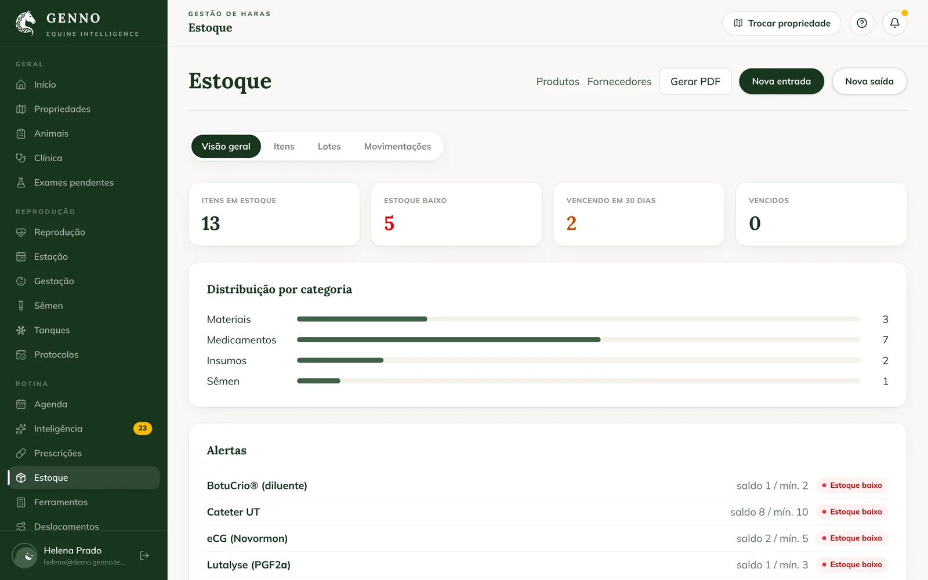Click the Exames pendentes flask icon
The height and width of the screenshot is (580, 928).
21,183
